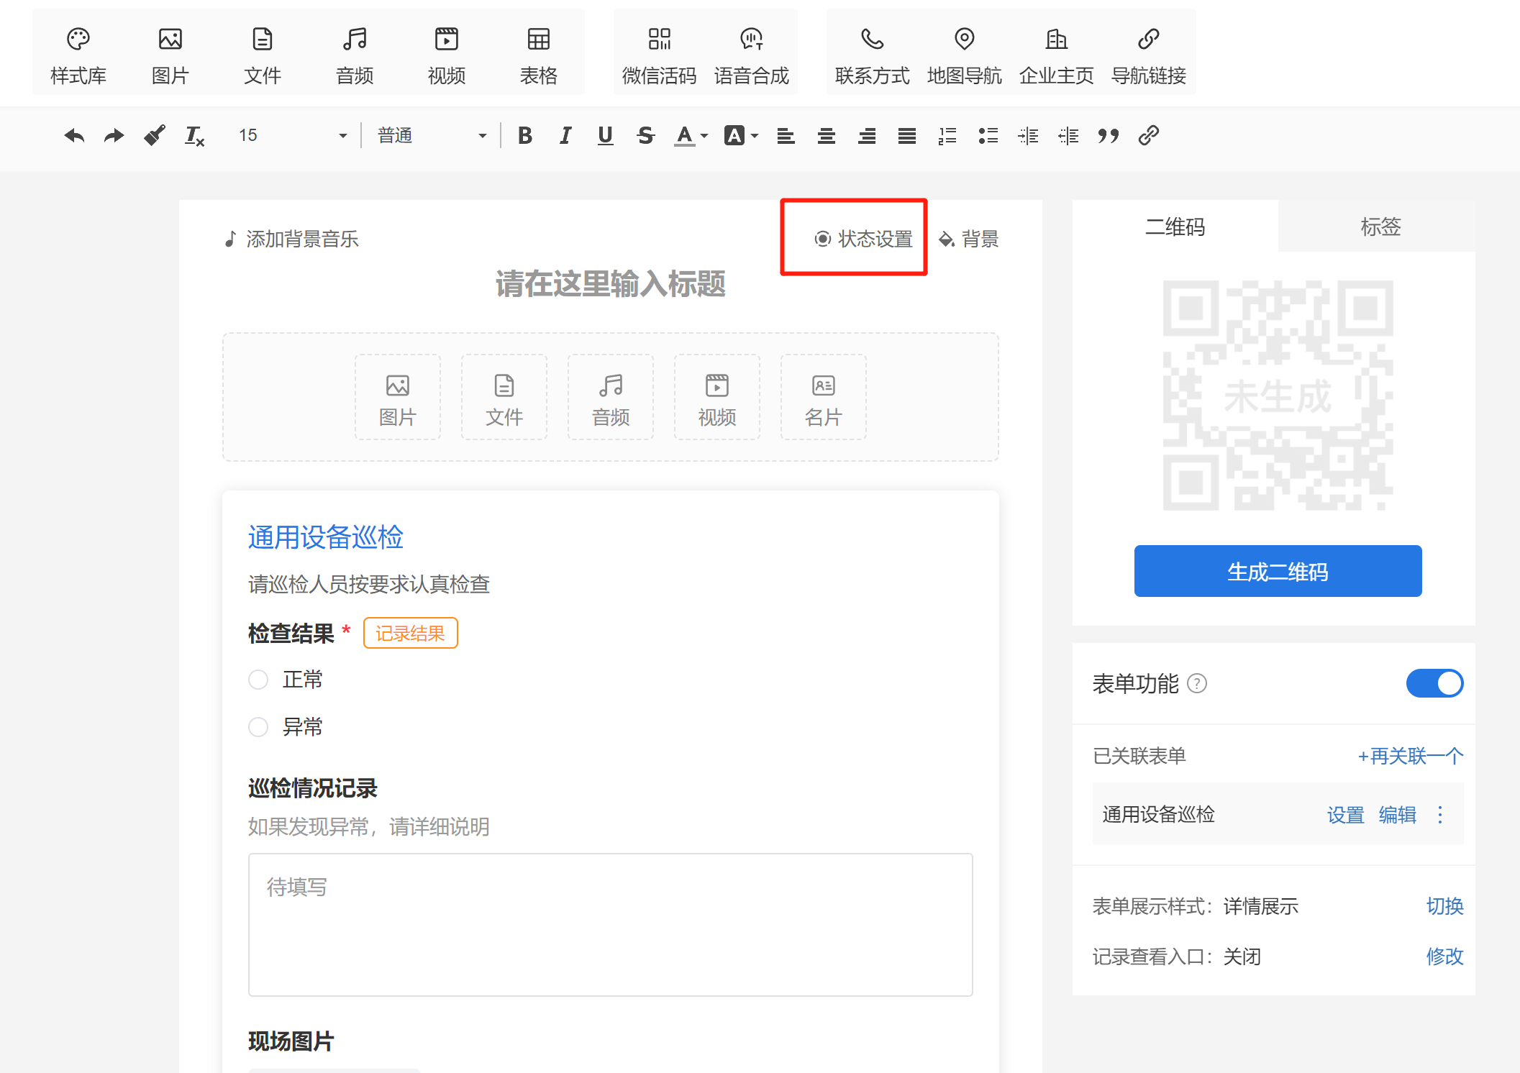Add 企业主页 company homepage
This screenshot has height=1073, width=1520.
(x=1057, y=55)
